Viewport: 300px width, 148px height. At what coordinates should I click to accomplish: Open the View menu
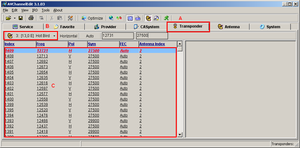[x=25, y=10]
